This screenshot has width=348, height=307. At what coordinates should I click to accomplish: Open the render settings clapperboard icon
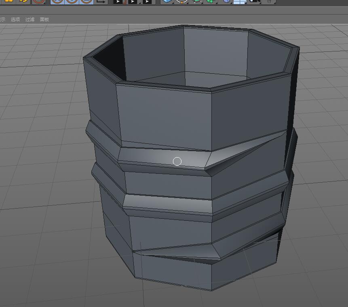point(147,2)
